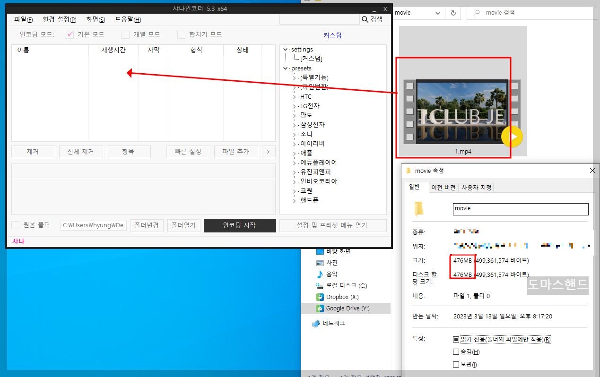Open Dropbox (X:) from the sidebar icon
Screen dimensions: 600x377
(x=321, y=297)
